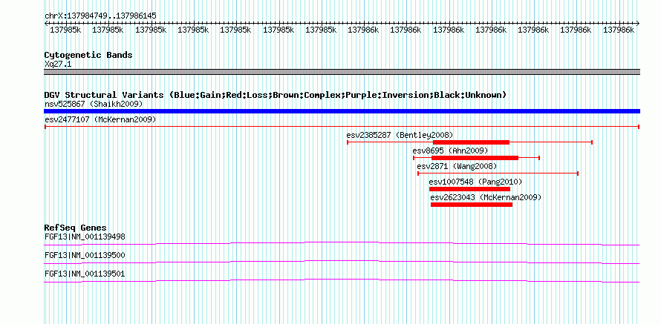
Task: Click the nsv525867 (Shaikh2009) label
Action: pos(94,104)
